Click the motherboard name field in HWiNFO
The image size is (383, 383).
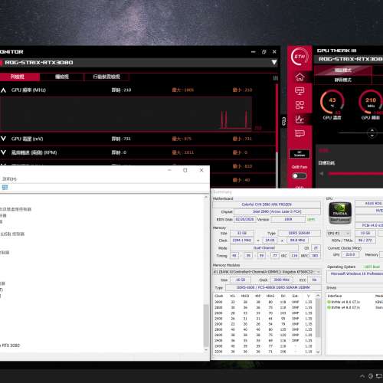click(267, 205)
